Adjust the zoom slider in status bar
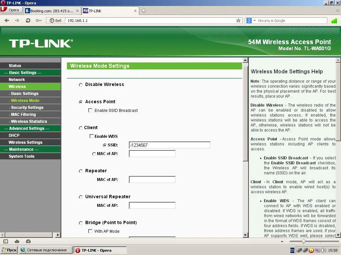The width and height of the screenshot is (341, 255). pyautogui.click(x=303, y=241)
